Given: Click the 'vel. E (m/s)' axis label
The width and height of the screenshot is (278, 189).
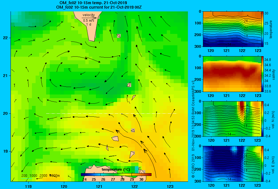Looking at the screenshot, I should point(273,165).
